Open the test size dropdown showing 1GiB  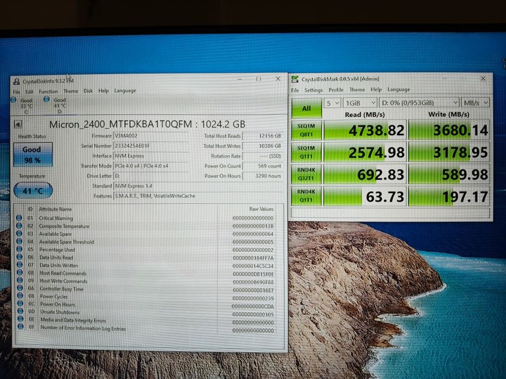(x=360, y=103)
